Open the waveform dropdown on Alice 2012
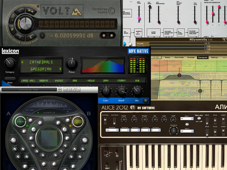Viewport: 227px width, 170px height. (x=112, y=130)
